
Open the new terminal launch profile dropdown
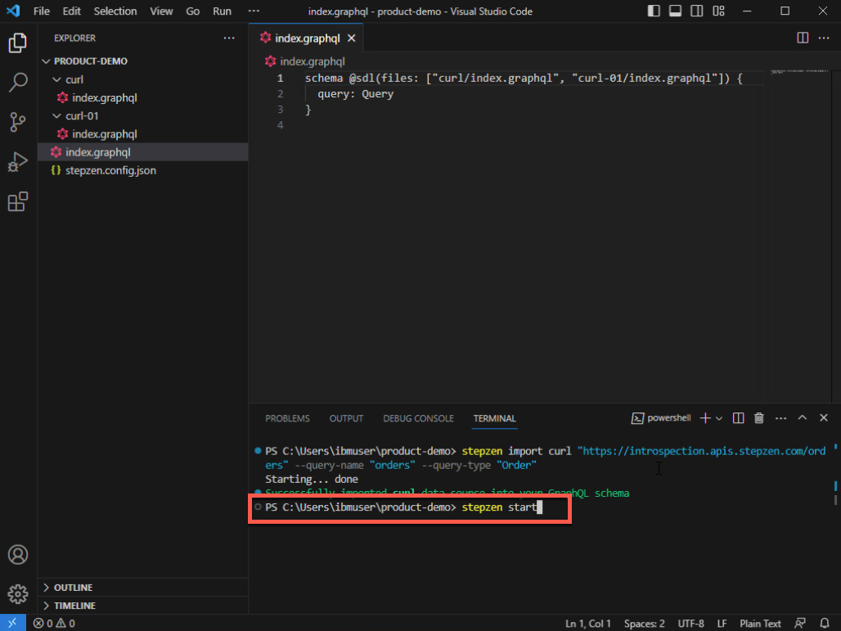coord(719,418)
